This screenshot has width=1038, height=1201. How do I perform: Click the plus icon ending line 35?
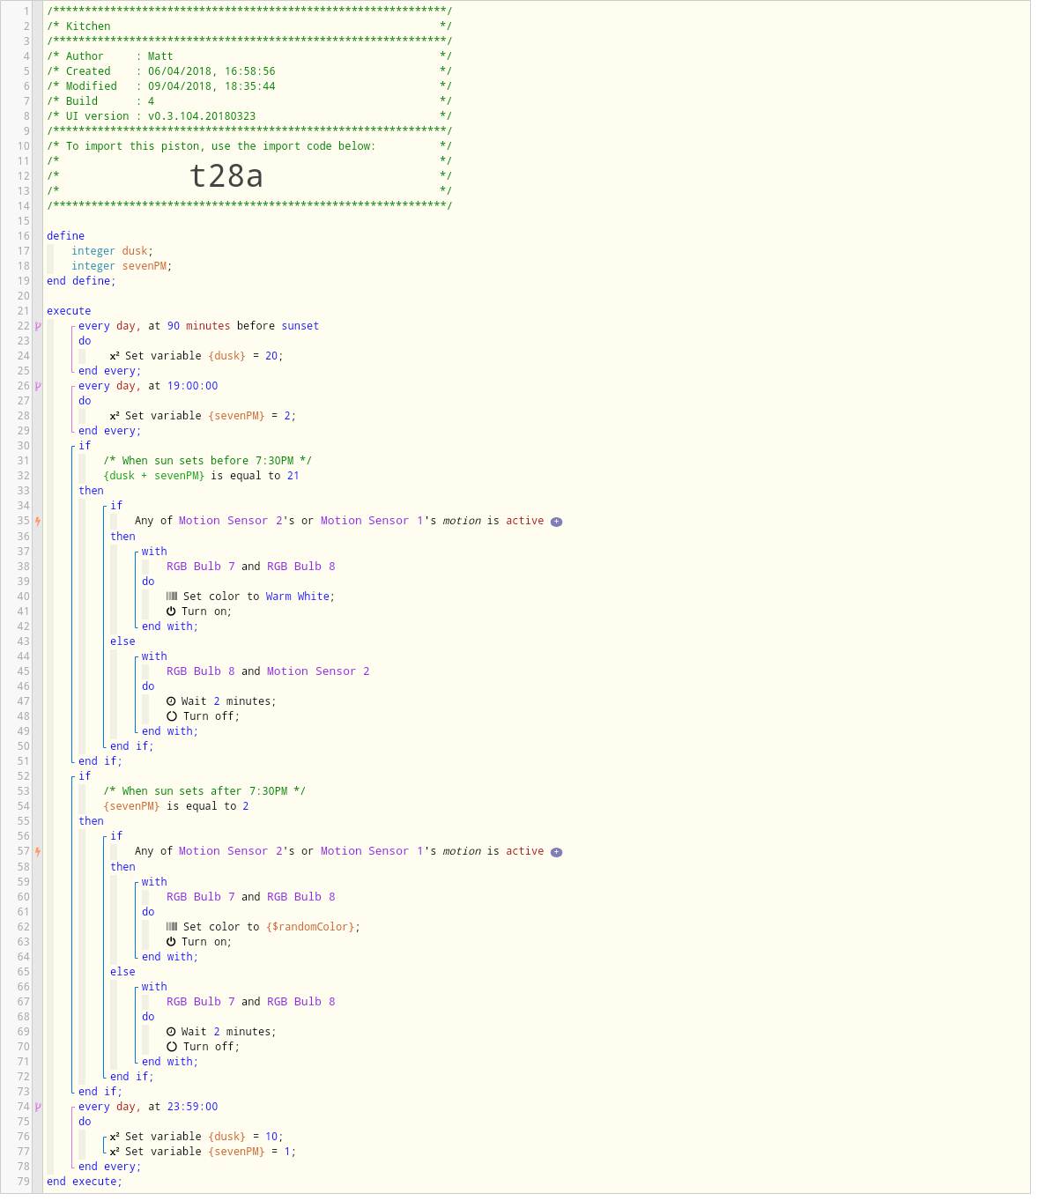pyautogui.click(x=556, y=522)
